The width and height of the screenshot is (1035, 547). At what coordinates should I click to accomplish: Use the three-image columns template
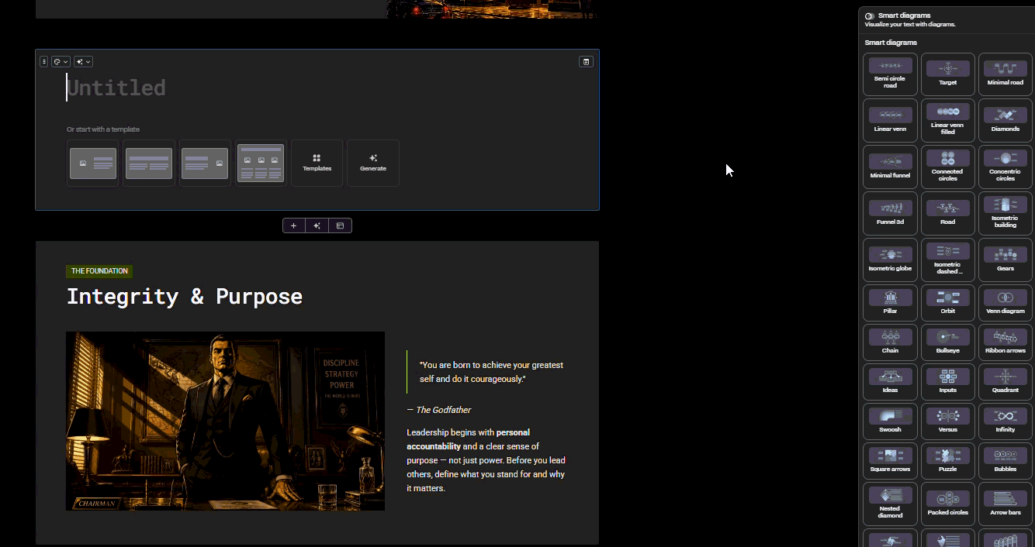click(261, 163)
